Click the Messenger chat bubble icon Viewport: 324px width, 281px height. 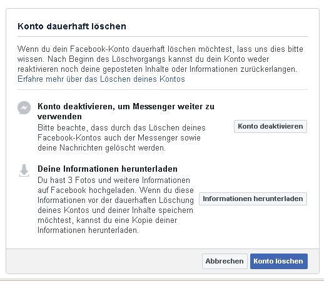(24, 108)
